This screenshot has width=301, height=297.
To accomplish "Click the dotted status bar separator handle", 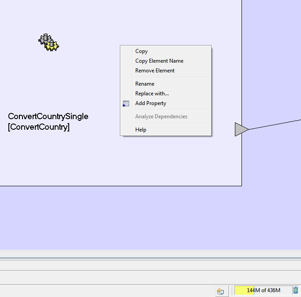I will tap(231, 291).
